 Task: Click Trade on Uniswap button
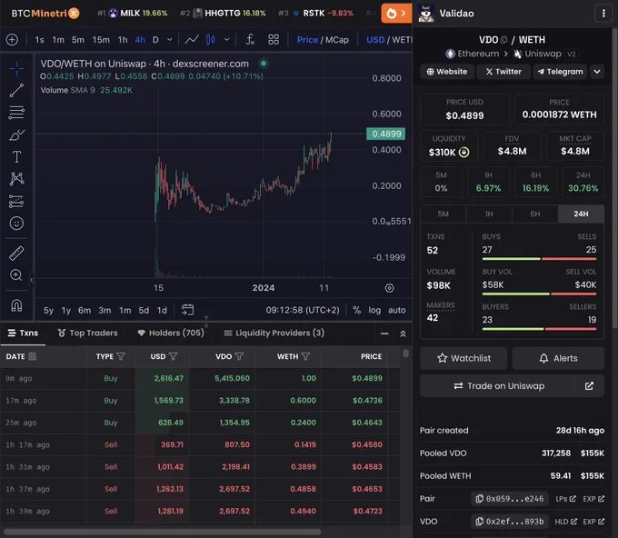point(497,386)
